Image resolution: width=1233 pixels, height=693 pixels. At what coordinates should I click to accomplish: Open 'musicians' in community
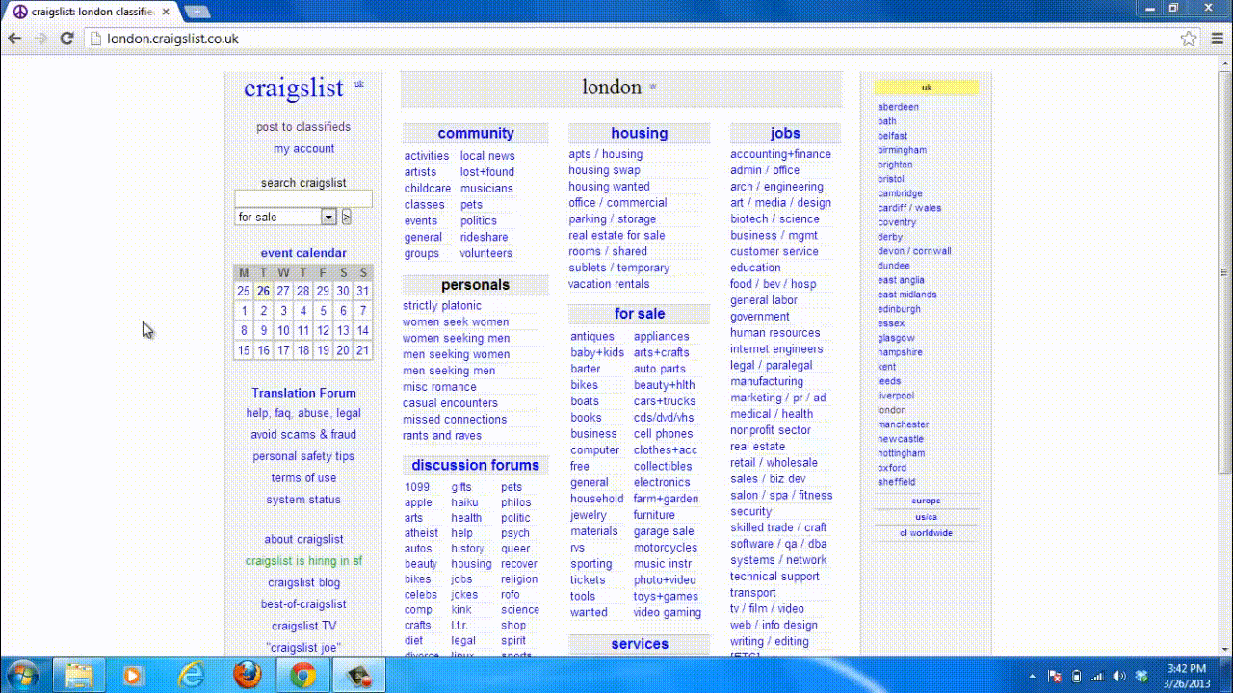[x=486, y=189]
